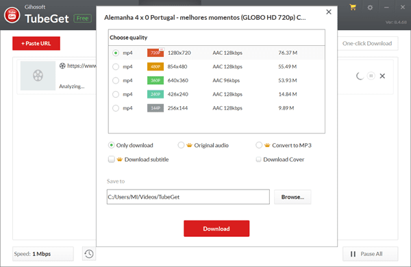Click the Paste URL button
Viewport: 411px width, 267px height.
pos(36,43)
